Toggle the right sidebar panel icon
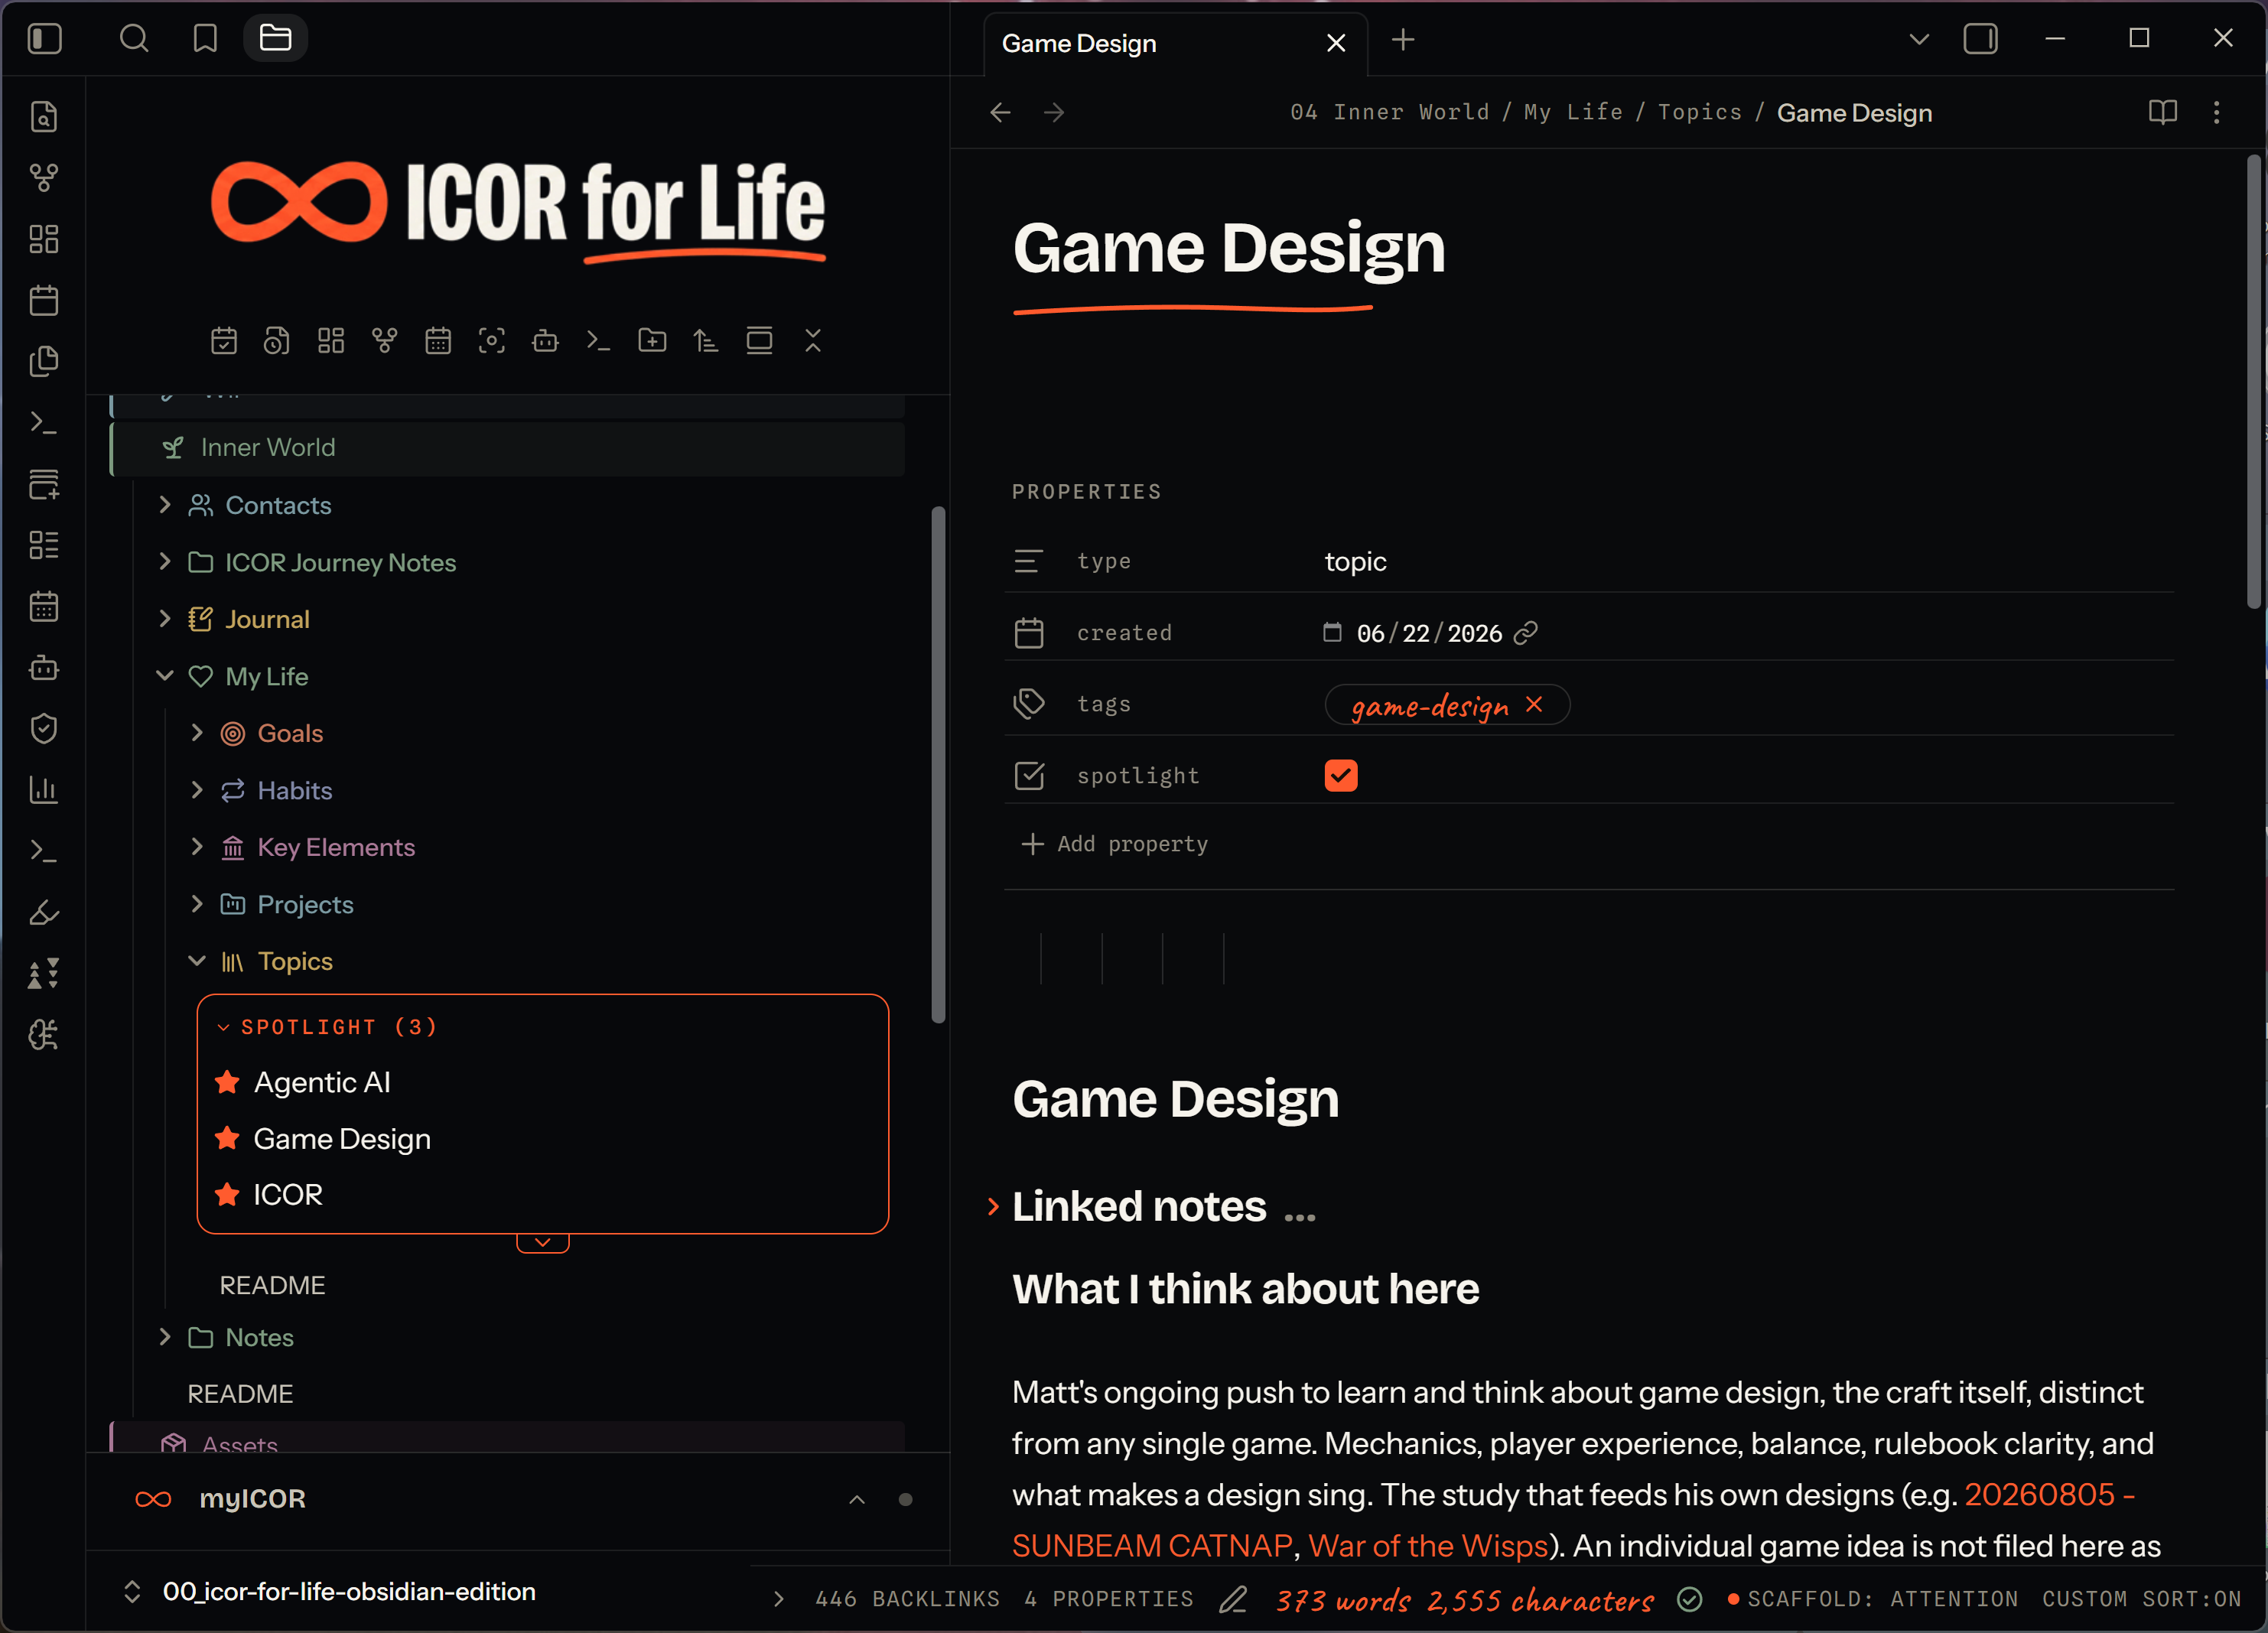The width and height of the screenshot is (2268, 1633). tap(1980, 39)
